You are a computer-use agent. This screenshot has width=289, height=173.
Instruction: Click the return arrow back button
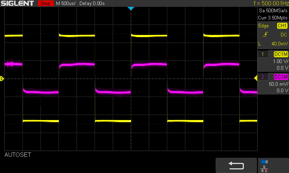click(x=236, y=165)
